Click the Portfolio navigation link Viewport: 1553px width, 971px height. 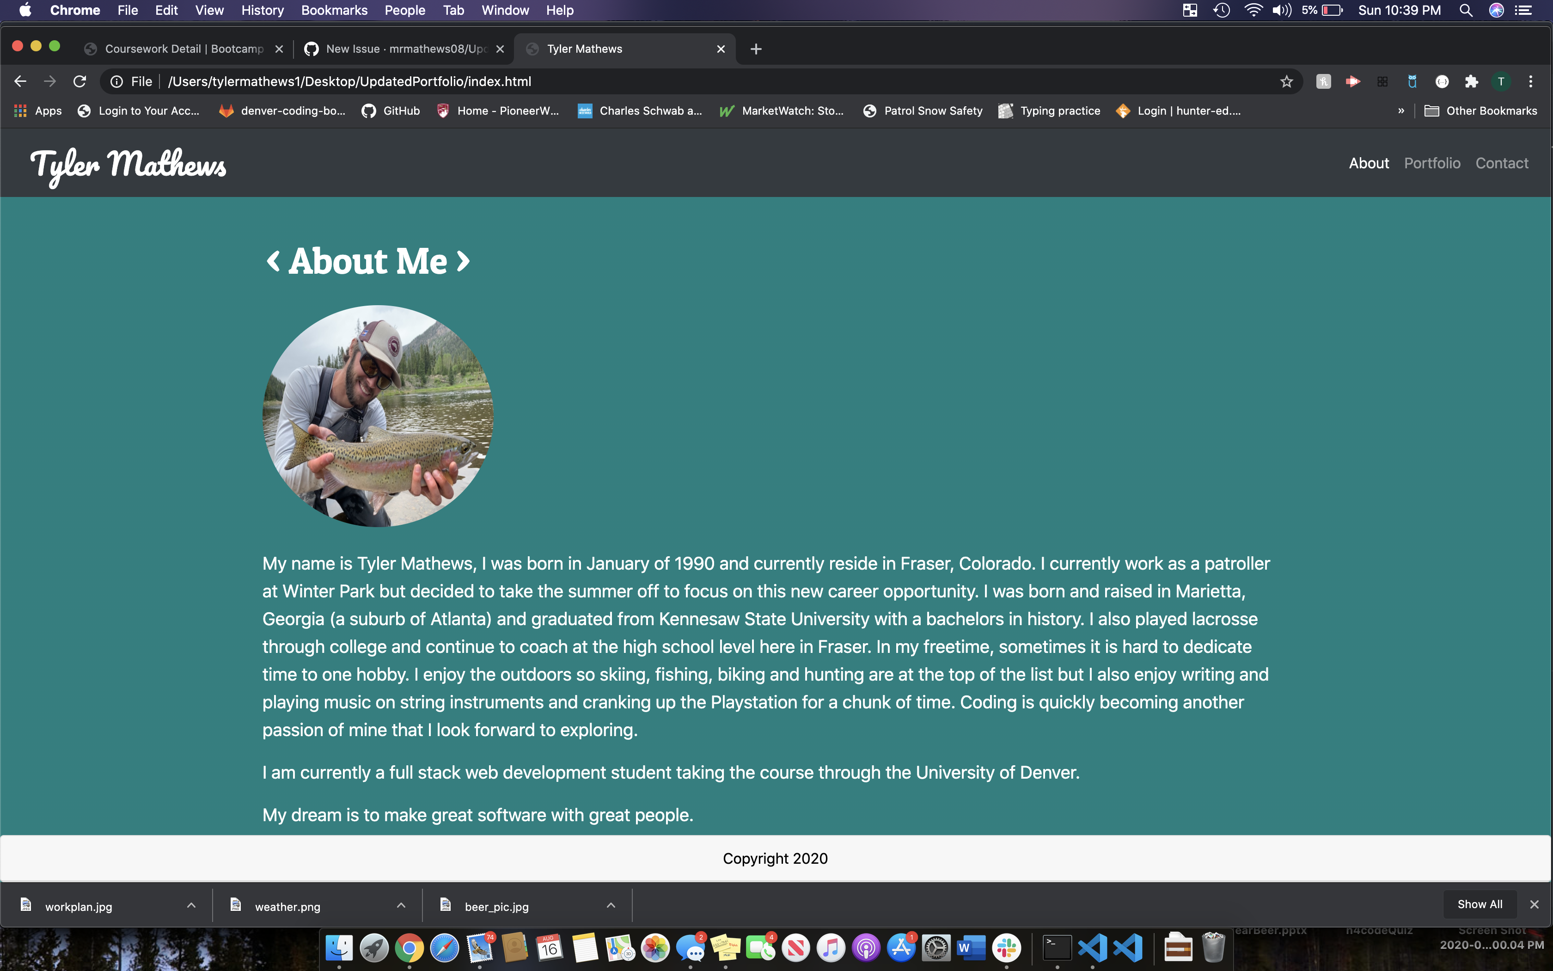tap(1432, 162)
